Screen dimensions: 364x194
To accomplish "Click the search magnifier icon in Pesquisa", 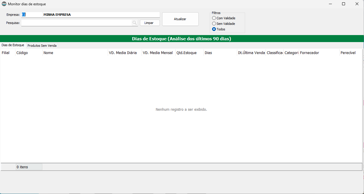I will 134,23.
